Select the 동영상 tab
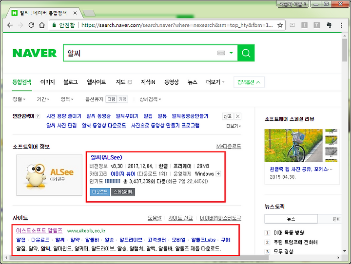 [x=172, y=82]
